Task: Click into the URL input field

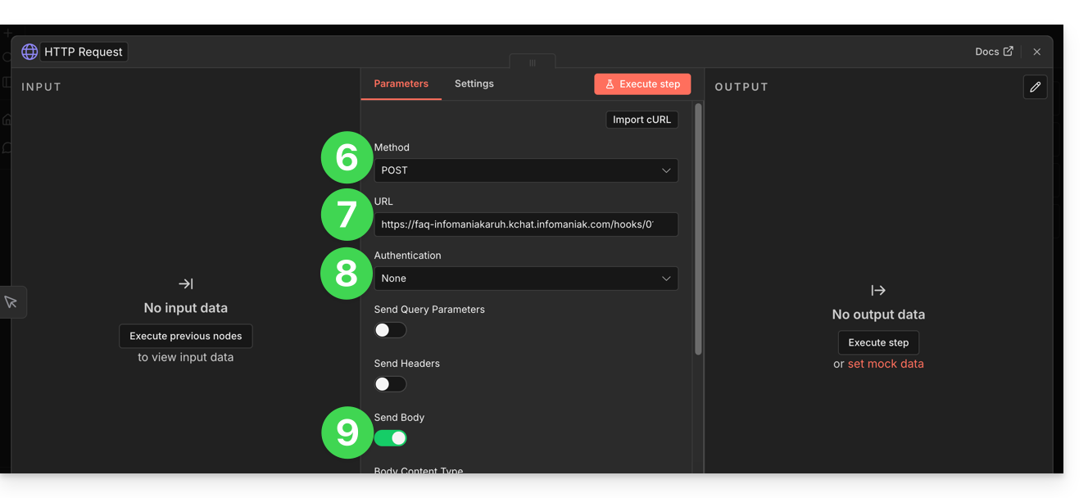Action: (525, 224)
